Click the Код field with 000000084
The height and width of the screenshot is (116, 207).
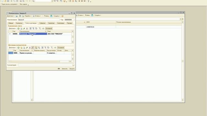click(69, 20)
